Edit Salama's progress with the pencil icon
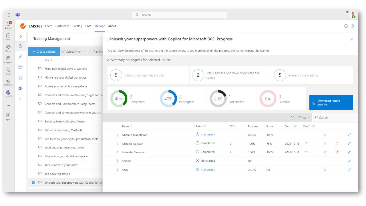The image size is (366, 206). click(x=349, y=161)
